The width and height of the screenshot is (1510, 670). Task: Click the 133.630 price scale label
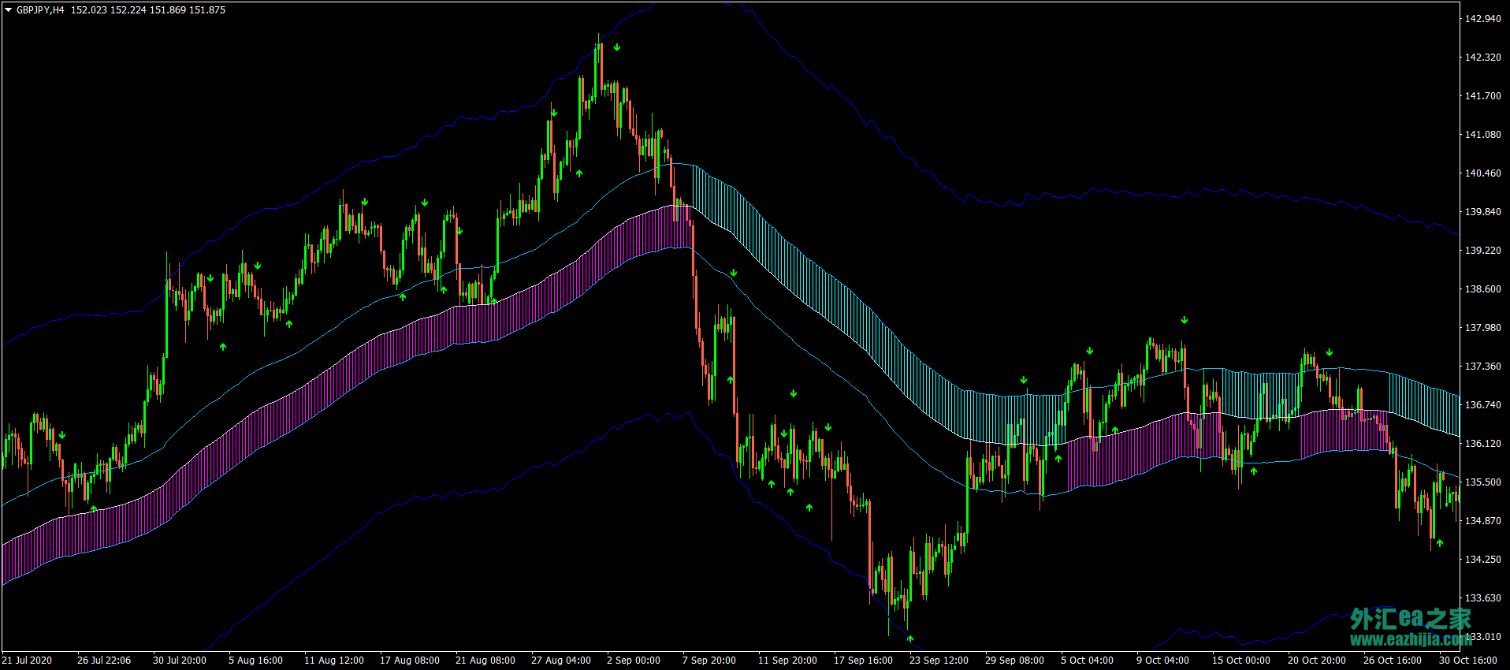[1482, 597]
